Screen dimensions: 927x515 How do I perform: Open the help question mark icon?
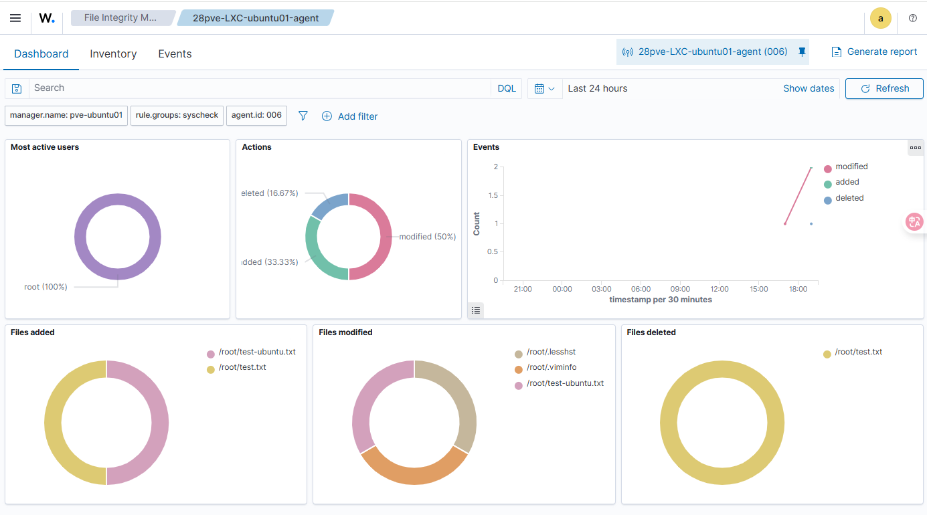912,18
